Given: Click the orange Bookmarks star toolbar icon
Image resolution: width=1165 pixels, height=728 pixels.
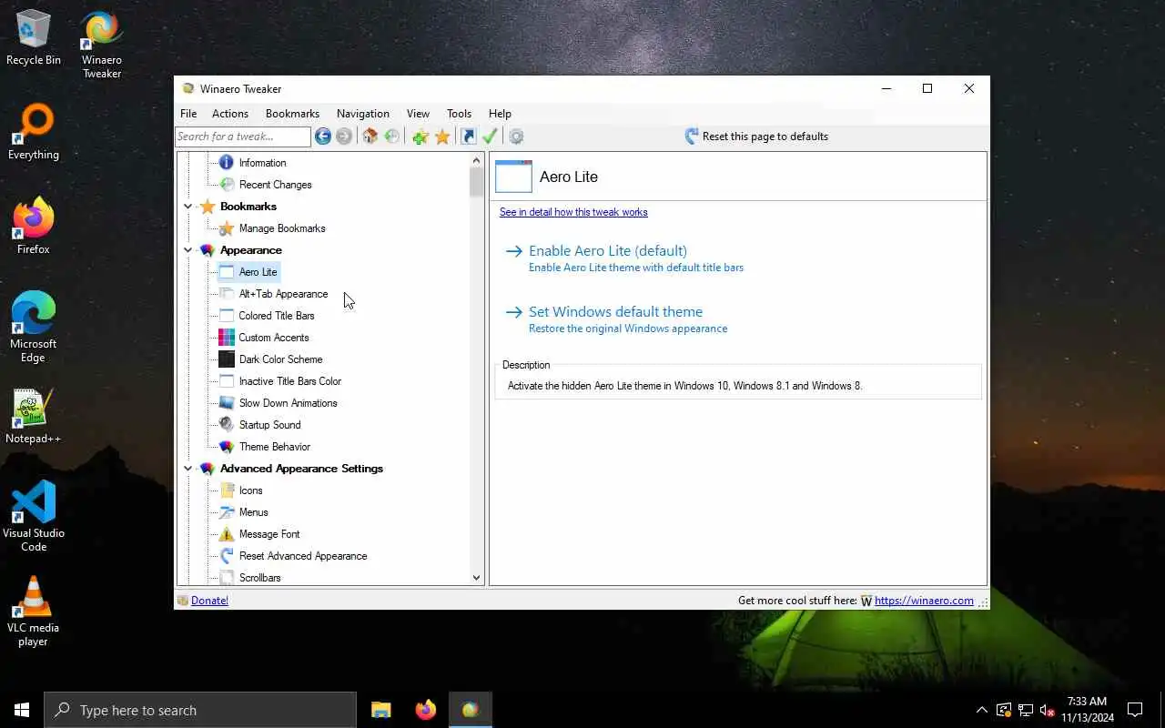Looking at the screenshot, I should (x=442, y=136).
